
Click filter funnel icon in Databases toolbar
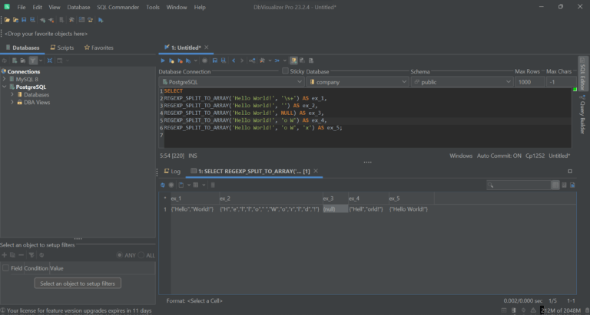point(33,61)
